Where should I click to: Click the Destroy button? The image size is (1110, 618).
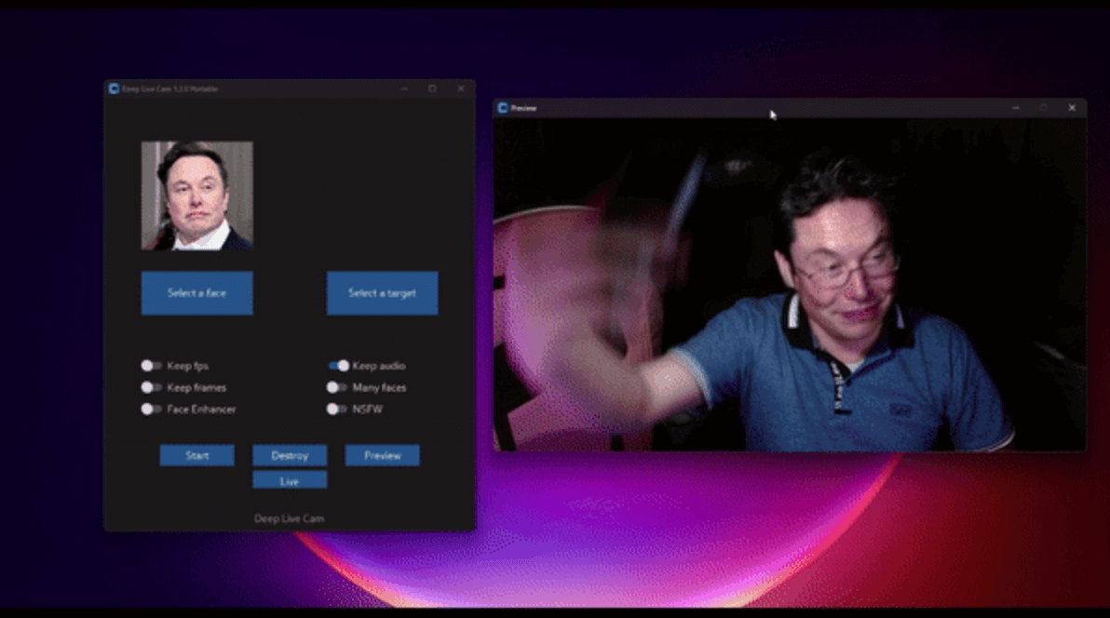[x=290, y=455]
